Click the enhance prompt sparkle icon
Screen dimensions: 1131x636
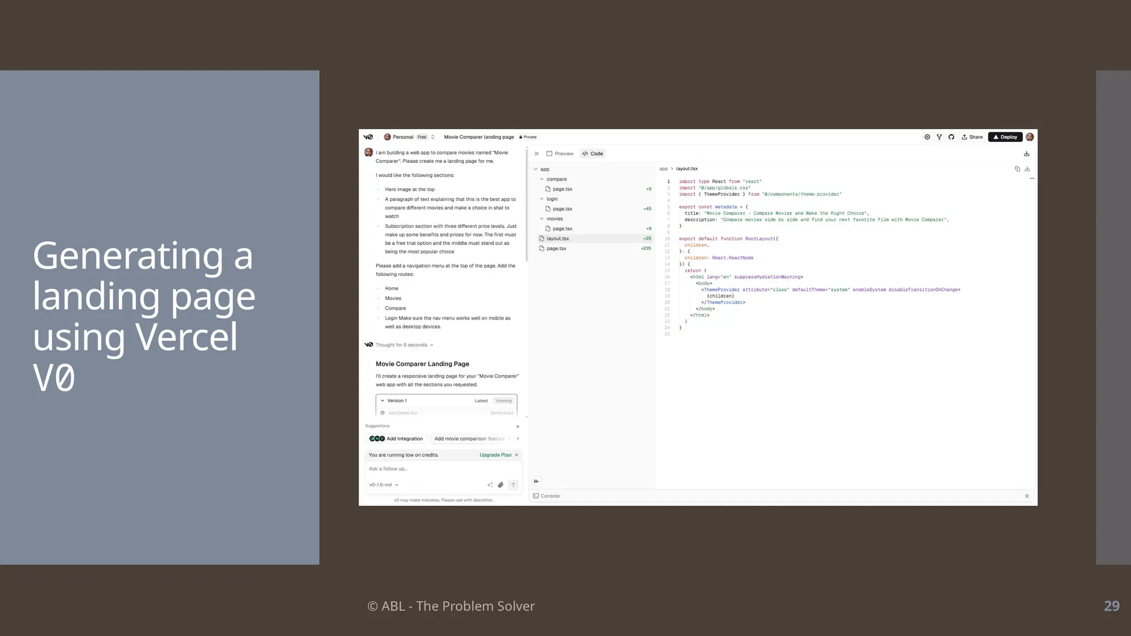(x=490, y=485)
